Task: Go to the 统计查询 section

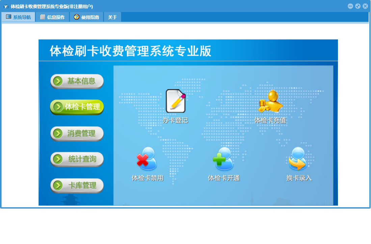Action: 77,159
